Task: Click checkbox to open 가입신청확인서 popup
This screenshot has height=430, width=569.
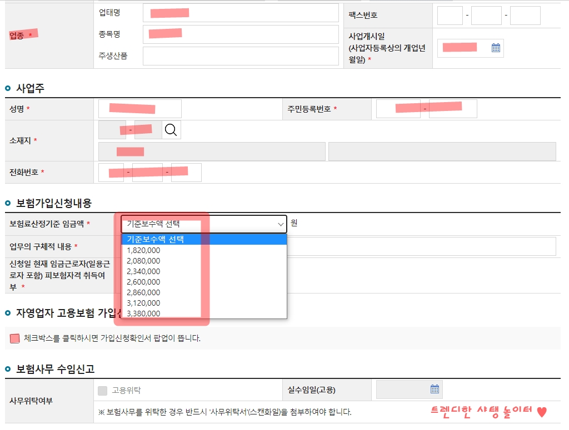Action: (x=14, y=337)
